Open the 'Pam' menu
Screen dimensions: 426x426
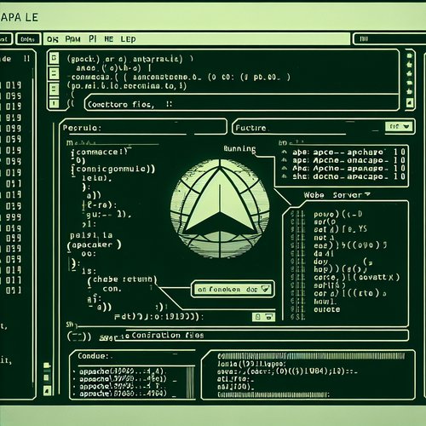(72, 39)
